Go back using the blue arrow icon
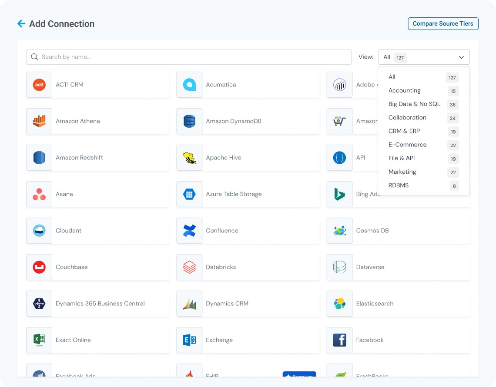Image resolution: width=496 pixels, height=387 pixels. coord(21,24)
